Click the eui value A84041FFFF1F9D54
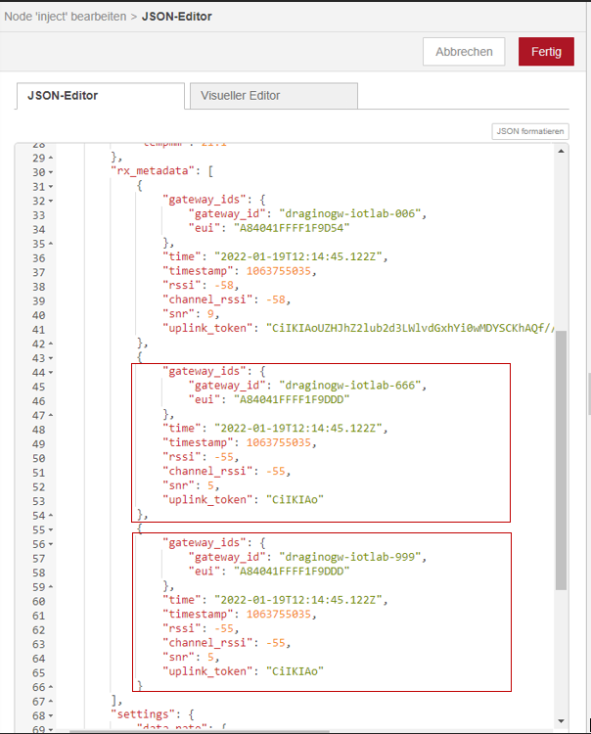 292,229
